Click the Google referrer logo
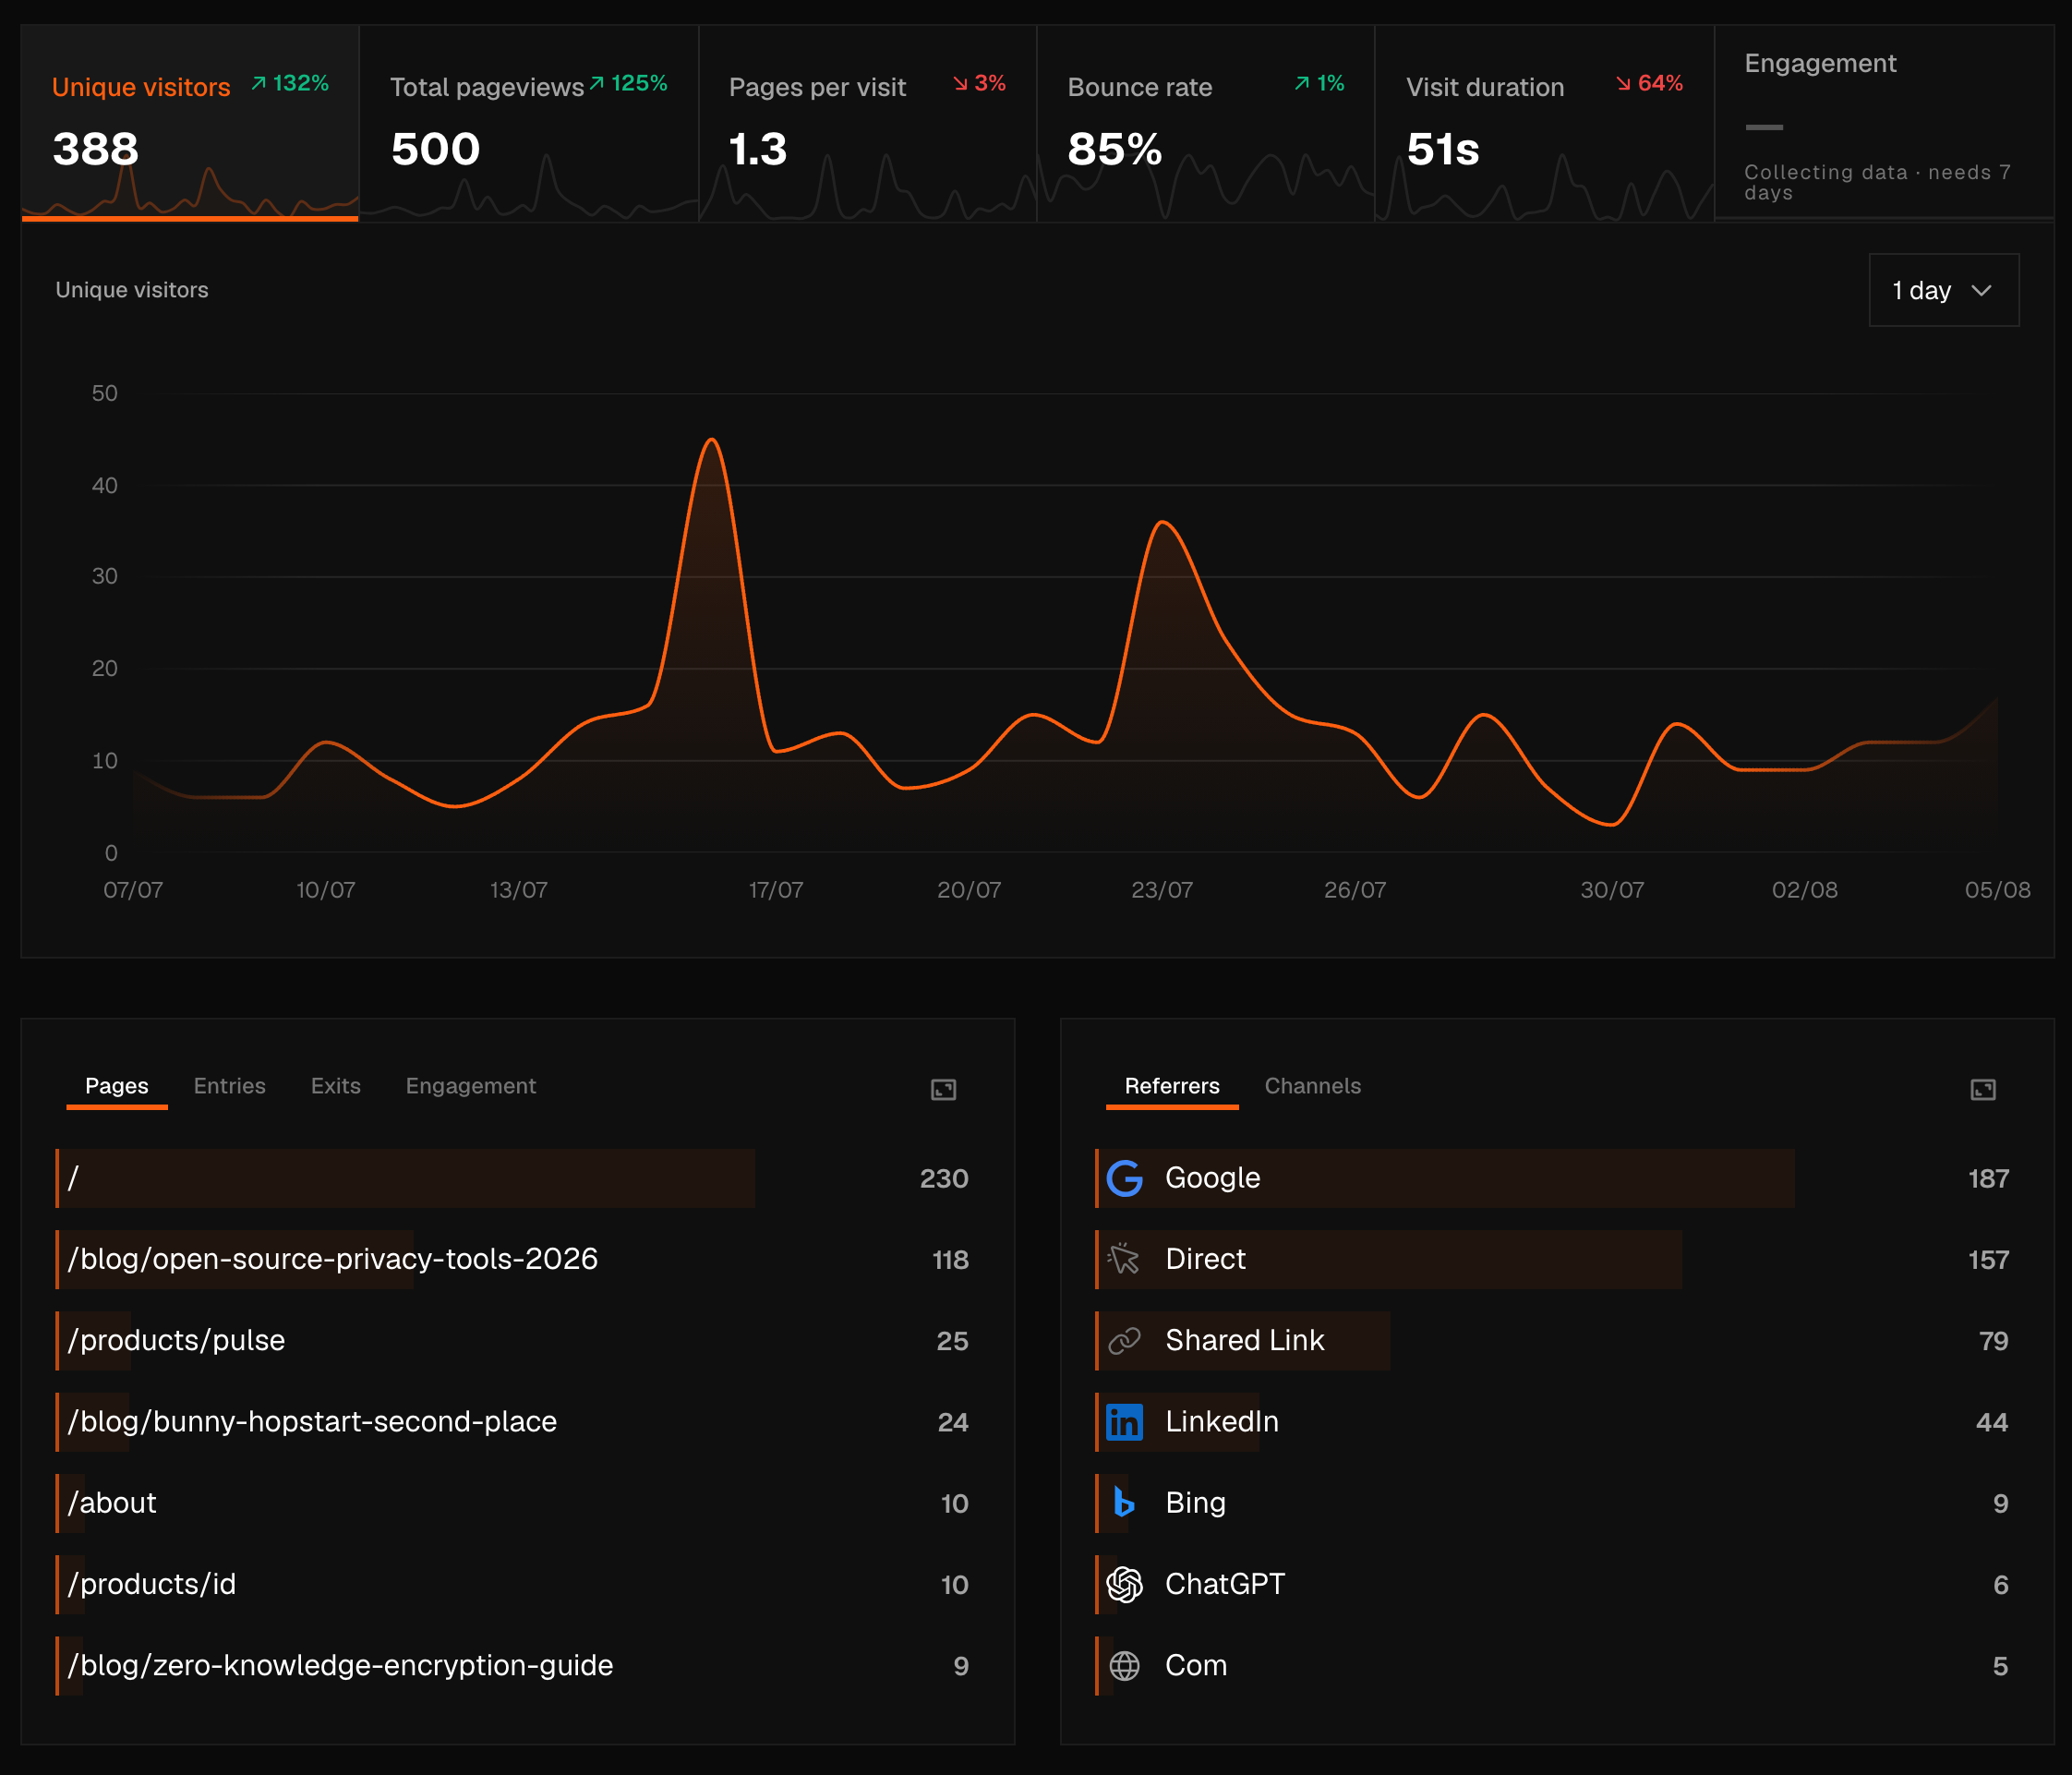 (x=1124, y=1178)
